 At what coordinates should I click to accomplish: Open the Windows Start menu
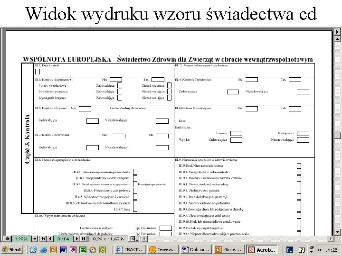(12, 249)
